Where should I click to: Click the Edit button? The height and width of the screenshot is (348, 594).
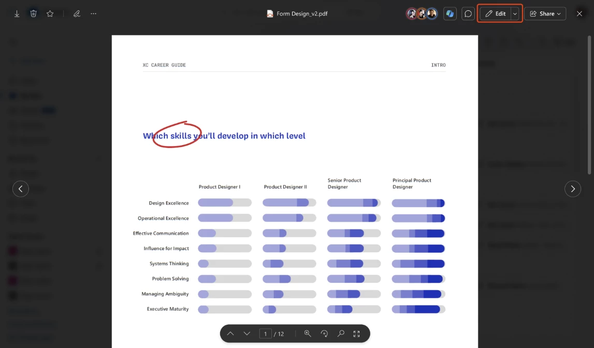coord(496,13)
